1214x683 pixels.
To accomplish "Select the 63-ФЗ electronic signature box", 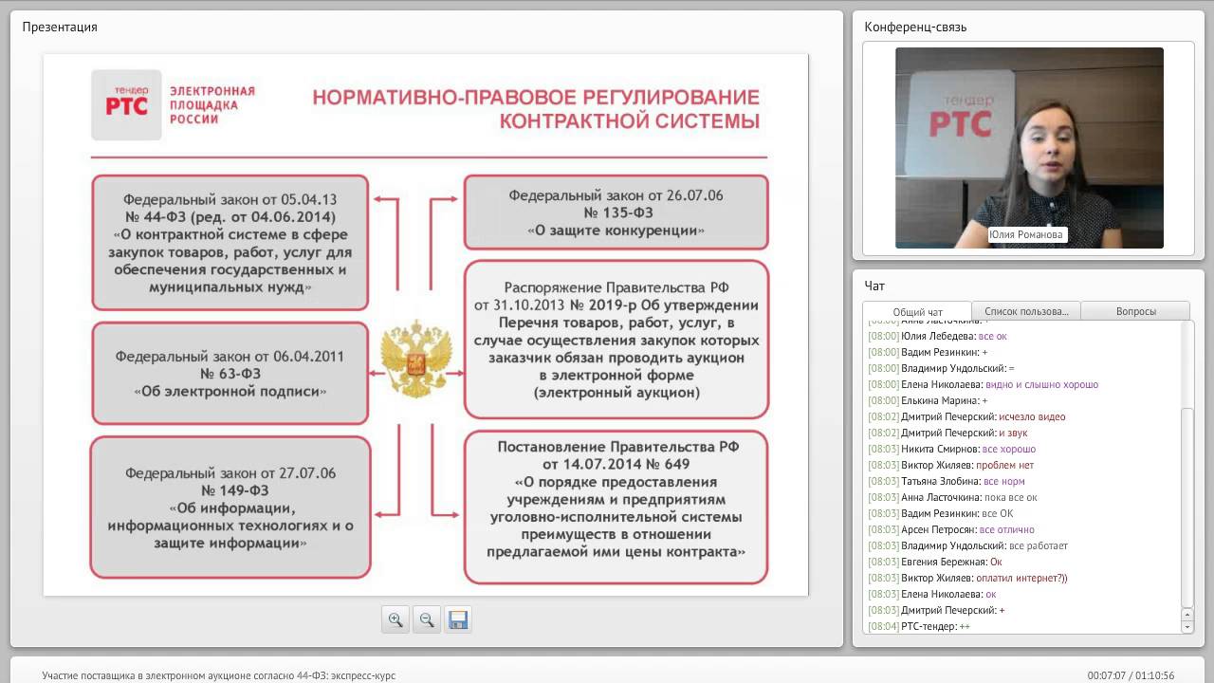I will click(229, 373).
